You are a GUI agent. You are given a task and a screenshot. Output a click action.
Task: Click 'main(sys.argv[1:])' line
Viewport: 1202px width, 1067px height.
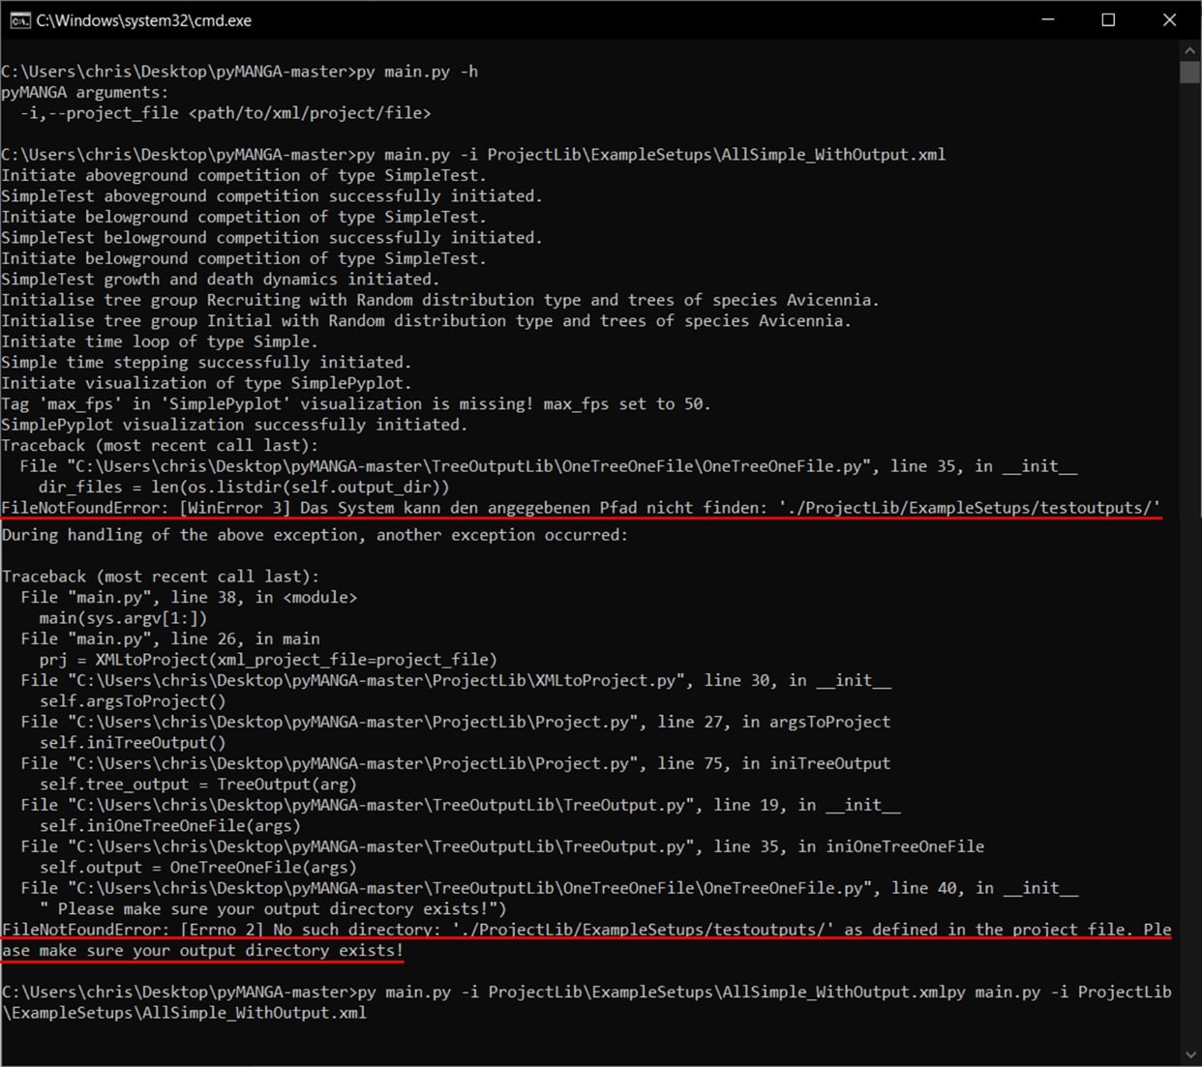pyautogui.click(x=123, y=618)
